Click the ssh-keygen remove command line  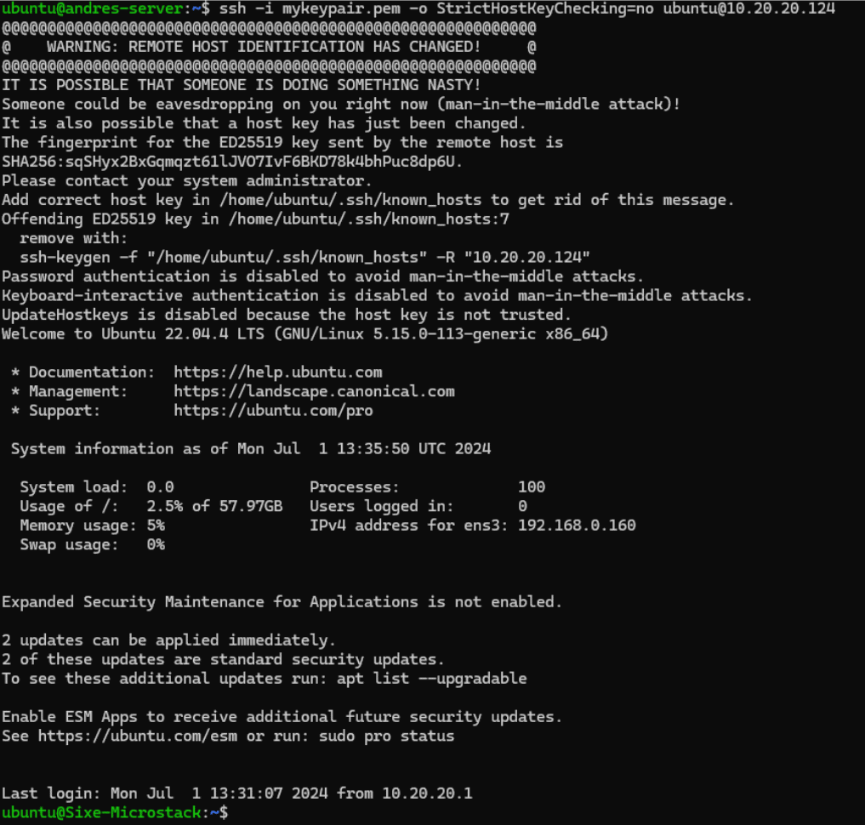tap(304, 257)
